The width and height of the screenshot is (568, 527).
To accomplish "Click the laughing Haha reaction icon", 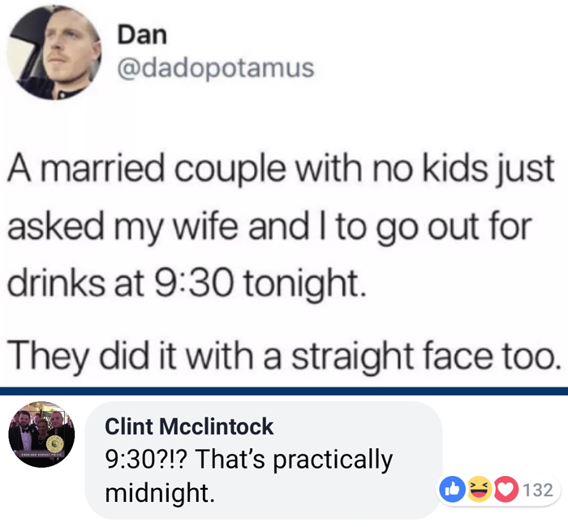I will pyautogui.click(x=479, y=490).
